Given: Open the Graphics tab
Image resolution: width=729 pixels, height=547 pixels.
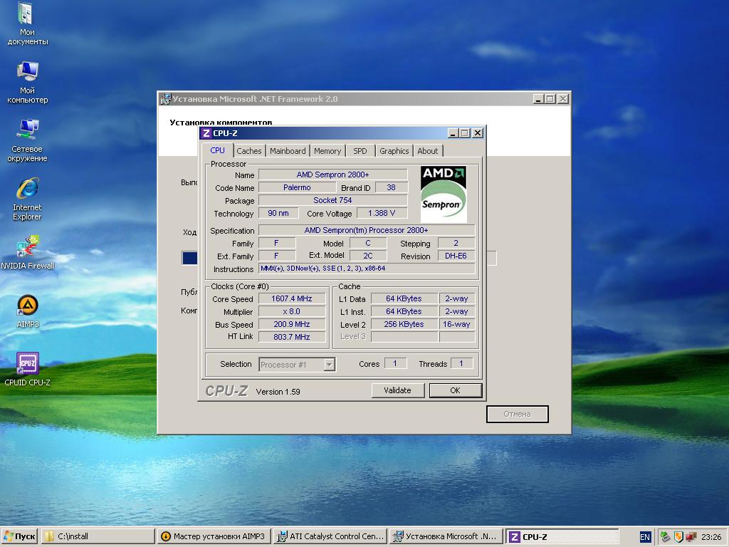Looking at the screenshot, I should [394, 151].
